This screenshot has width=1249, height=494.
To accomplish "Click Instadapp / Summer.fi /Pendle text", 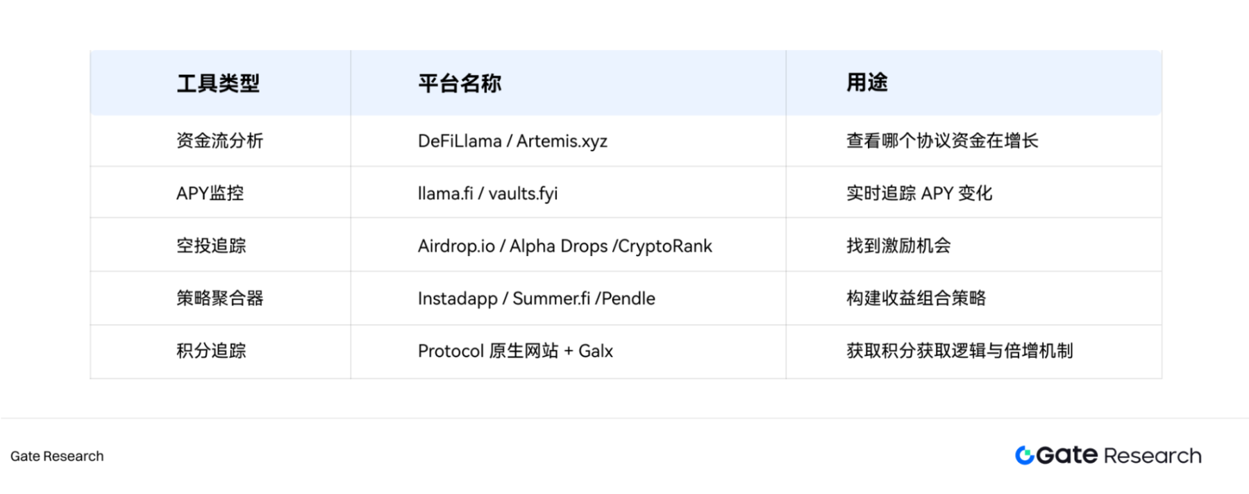I will click(536, 298).
